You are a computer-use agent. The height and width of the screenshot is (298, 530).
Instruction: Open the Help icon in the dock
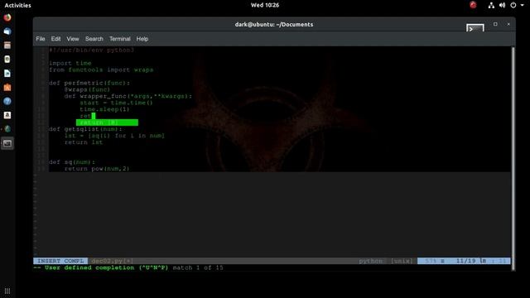[7, 101]
